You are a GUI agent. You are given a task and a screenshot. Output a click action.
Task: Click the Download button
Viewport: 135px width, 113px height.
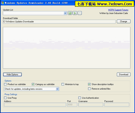click(124, 74)
